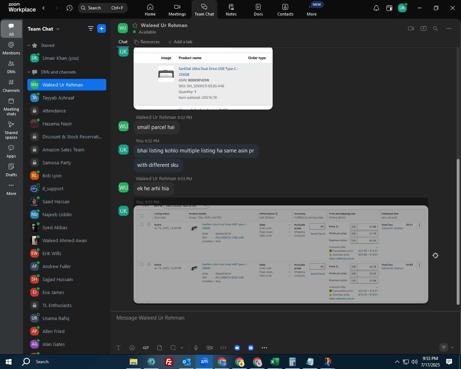Open Shared spaces in sidebar
This screenshot has height=369, width=461.
click(11, 130)
